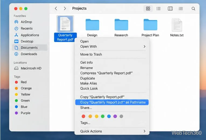Select the Design folder
Viewport: 206px width, 140px height.
(x=92, y=25)
